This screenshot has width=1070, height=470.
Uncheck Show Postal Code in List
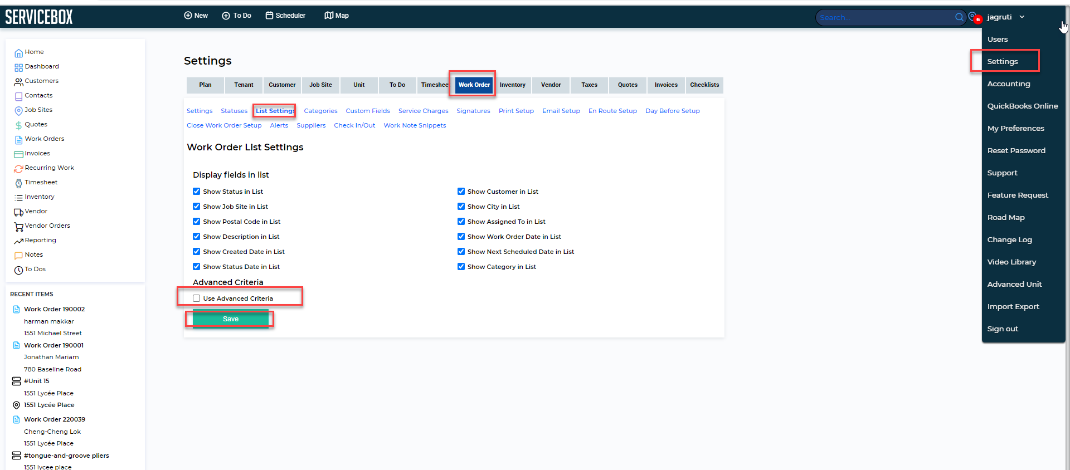(x=196, y=222)
